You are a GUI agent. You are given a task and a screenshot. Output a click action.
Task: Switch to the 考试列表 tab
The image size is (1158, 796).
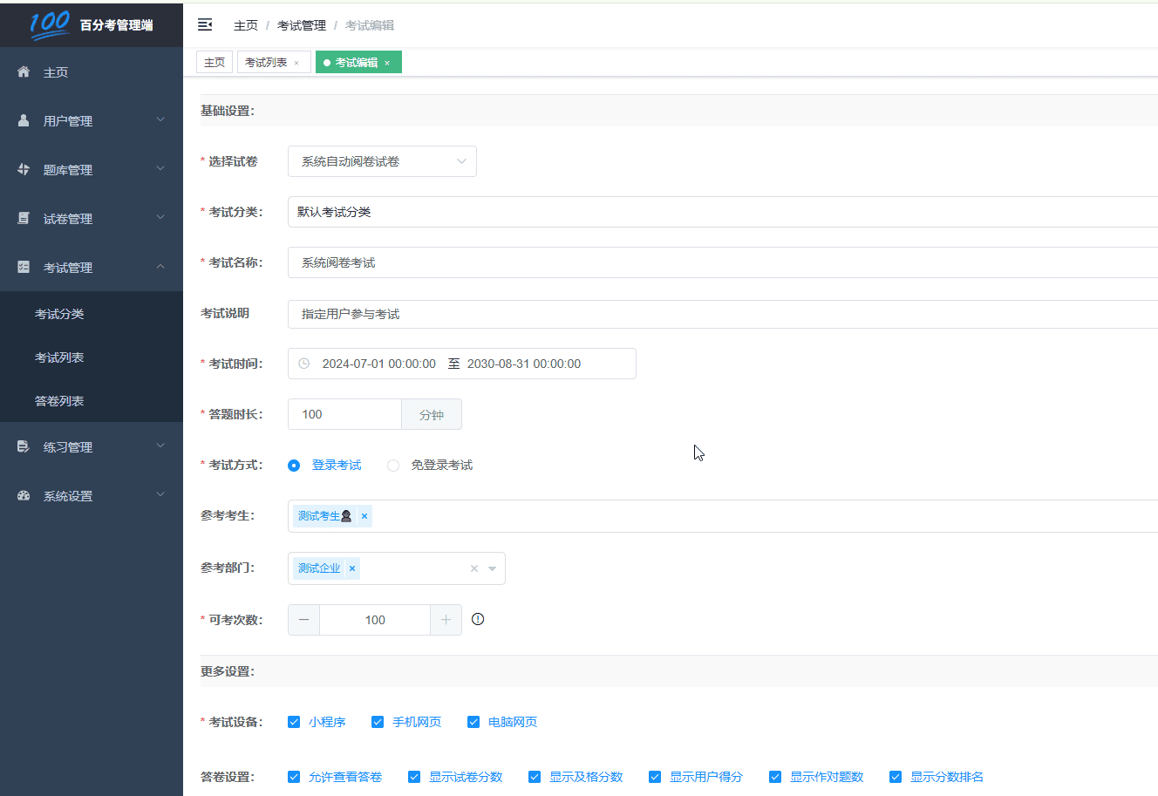click(x=268, y=62)
